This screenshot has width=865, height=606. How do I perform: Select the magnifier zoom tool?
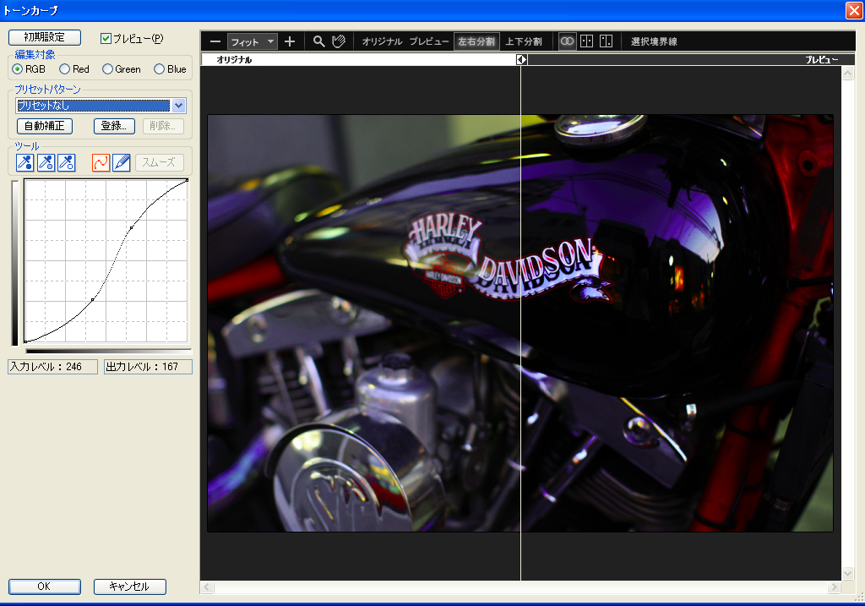pos(319,41)
